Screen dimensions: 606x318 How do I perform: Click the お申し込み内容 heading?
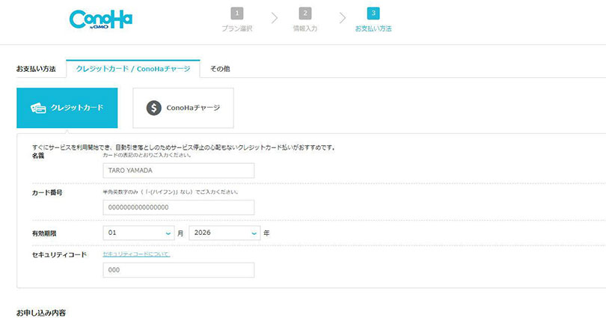coord(41,313)
